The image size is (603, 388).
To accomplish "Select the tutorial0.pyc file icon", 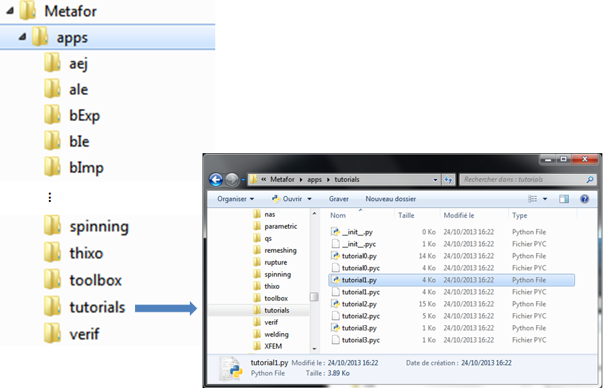I will (336, 268).
